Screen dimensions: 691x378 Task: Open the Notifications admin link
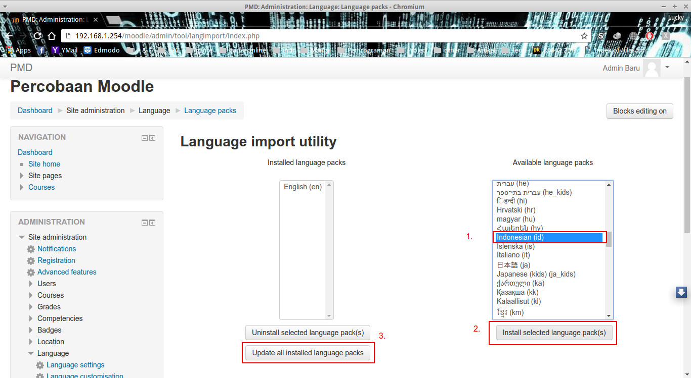(57, 249)
